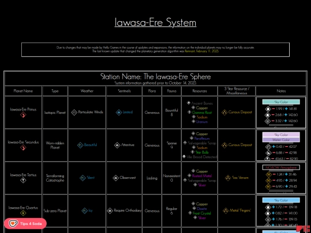
Task: Click the Frost Crystal resource icon
Action: (190, 213)
